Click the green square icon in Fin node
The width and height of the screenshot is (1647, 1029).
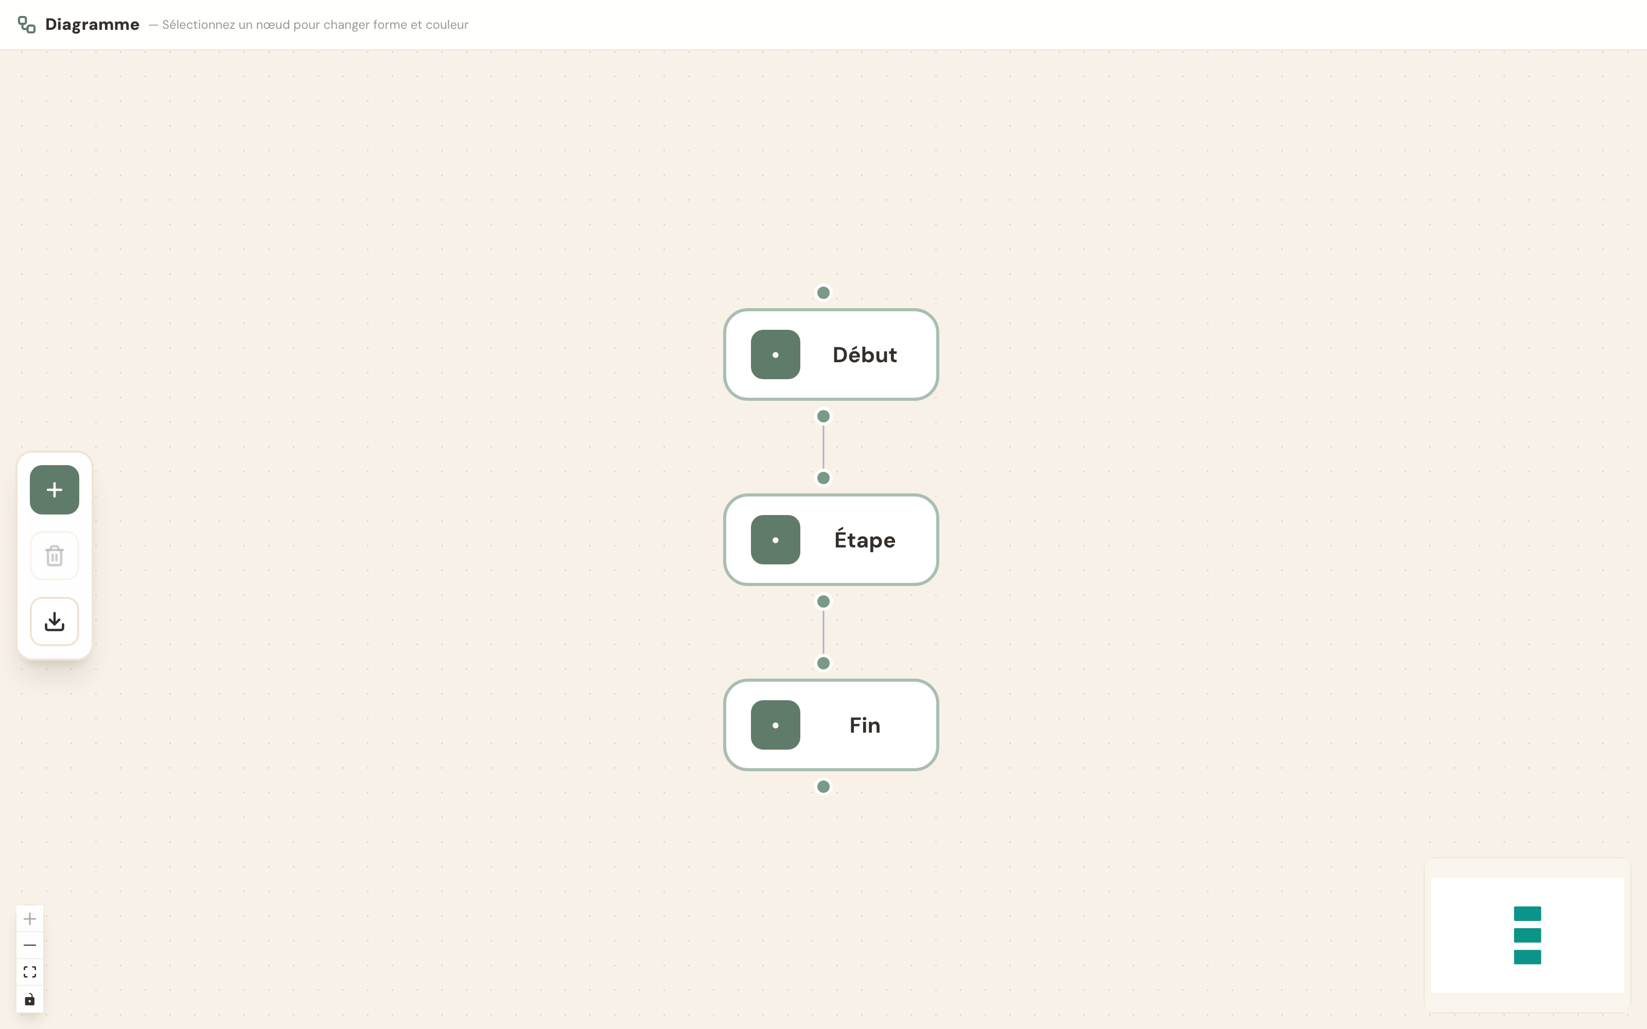pos(775,725)
